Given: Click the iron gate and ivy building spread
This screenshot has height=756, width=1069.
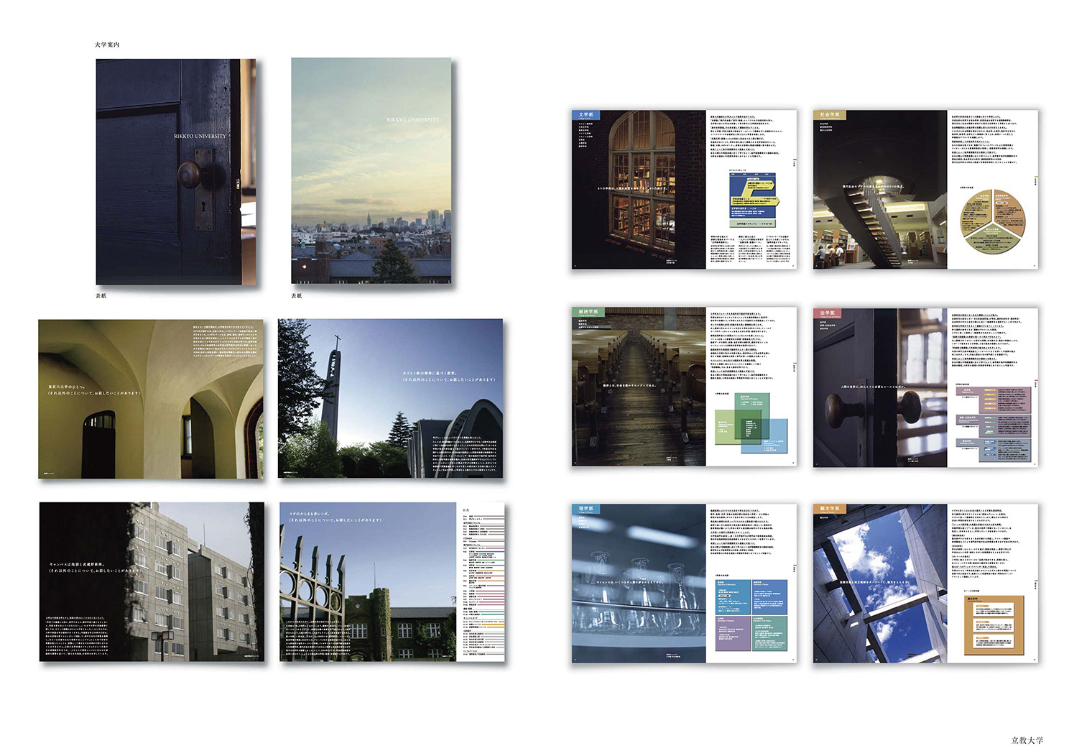Looking at the screenshot, I should click(x=368, y=581).
